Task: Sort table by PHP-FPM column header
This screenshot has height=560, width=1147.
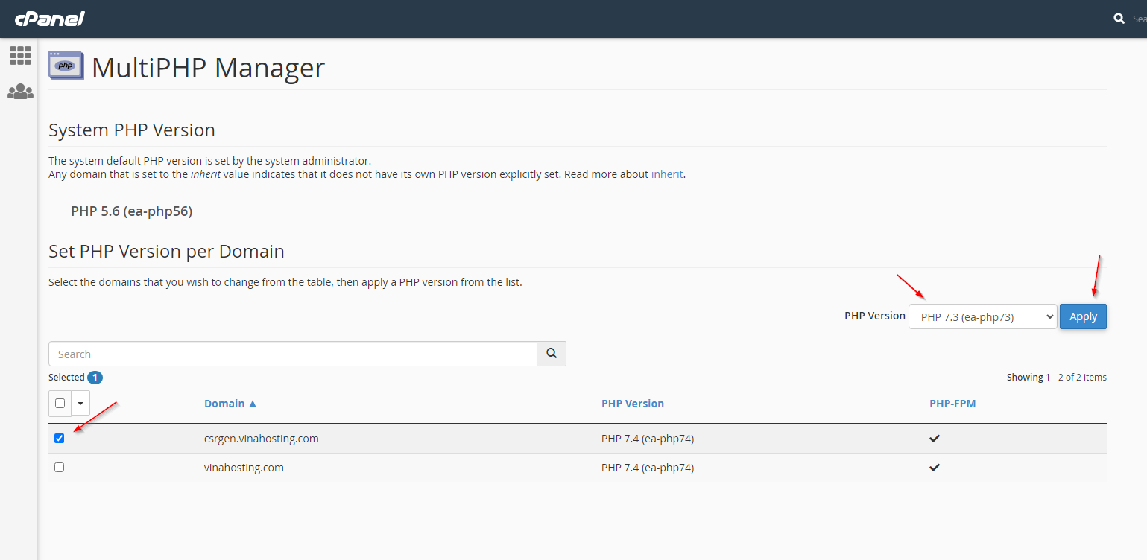Action: click(952, 404)
